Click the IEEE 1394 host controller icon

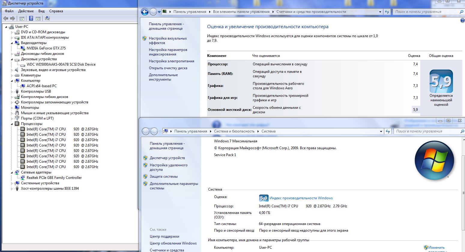[17, 188]
